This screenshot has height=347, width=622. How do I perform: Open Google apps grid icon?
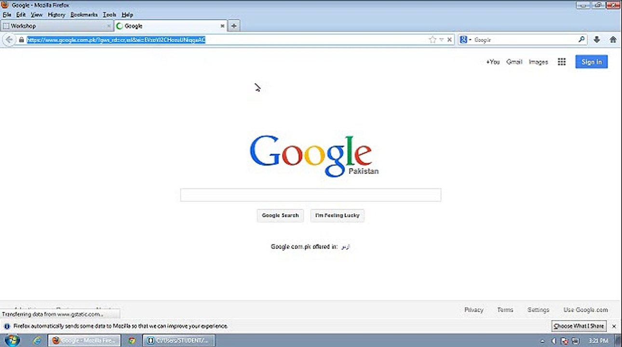point(562,62)
